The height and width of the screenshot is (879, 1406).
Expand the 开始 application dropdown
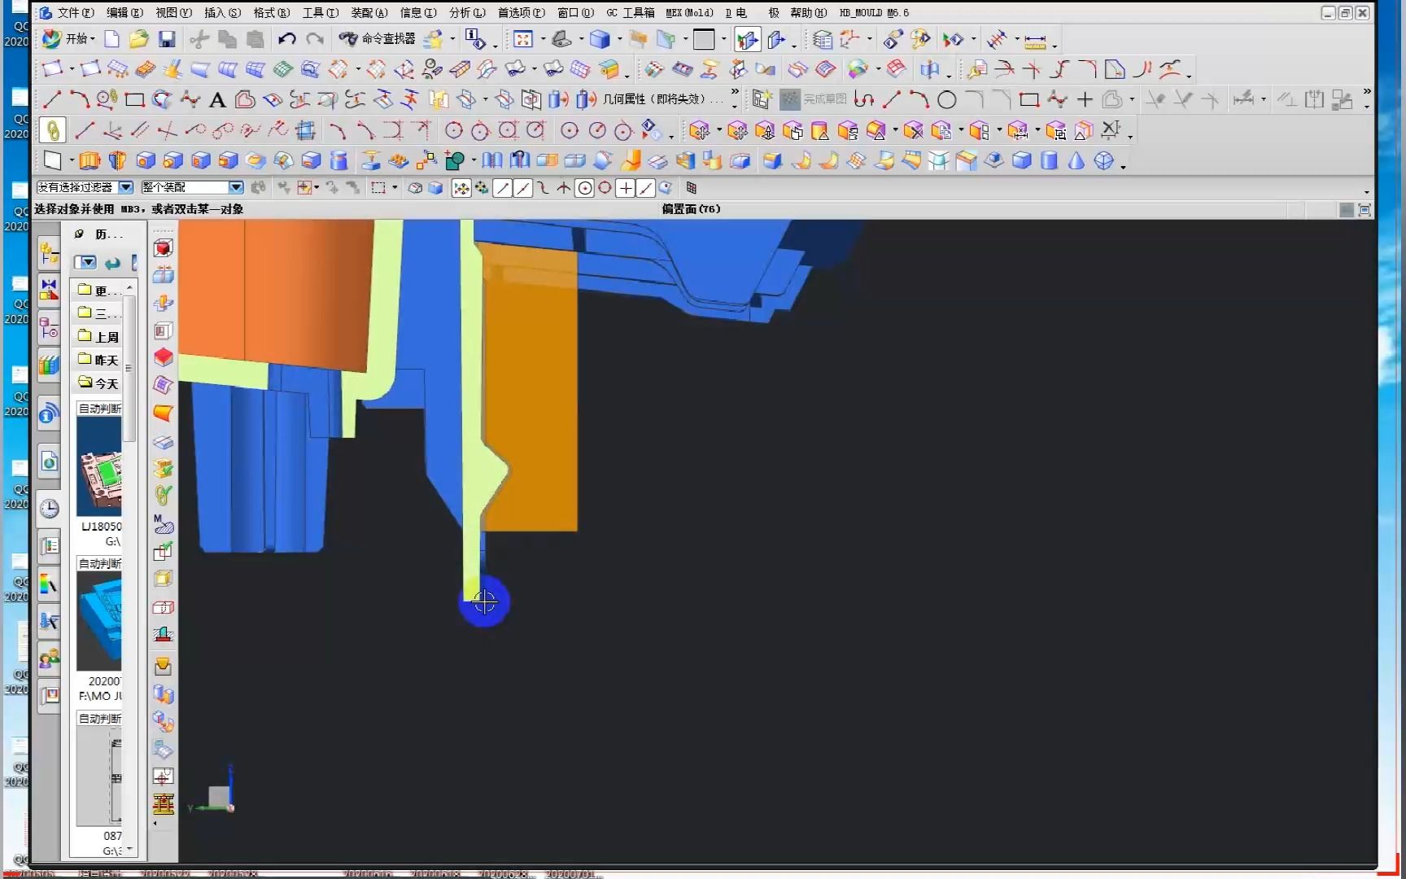coord(78,38)
